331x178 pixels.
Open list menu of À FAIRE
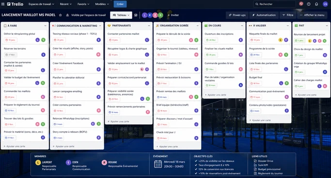point(45,26)
